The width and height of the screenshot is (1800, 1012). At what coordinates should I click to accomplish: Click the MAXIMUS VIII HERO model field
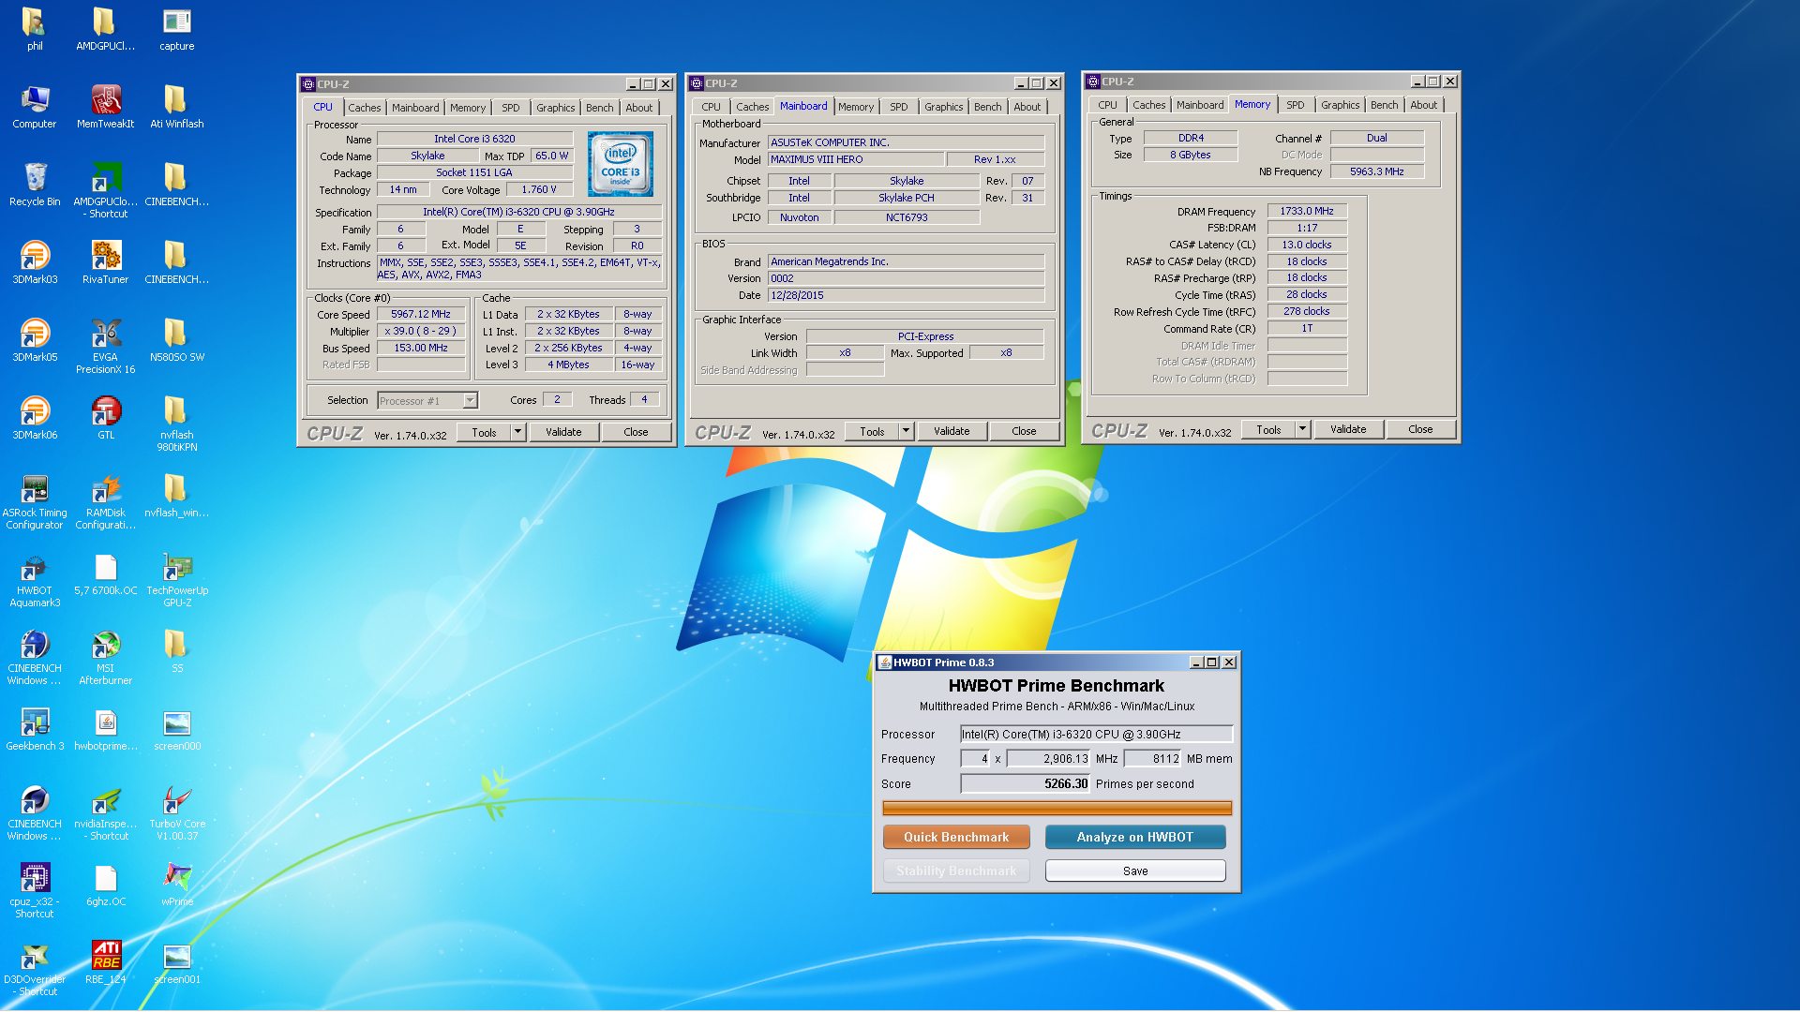856,160
